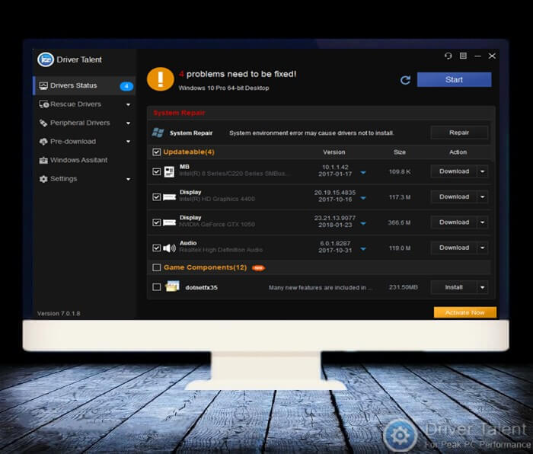
Task: Click the blue 4 badge on Drivers Status
Action: click(126, 86)
